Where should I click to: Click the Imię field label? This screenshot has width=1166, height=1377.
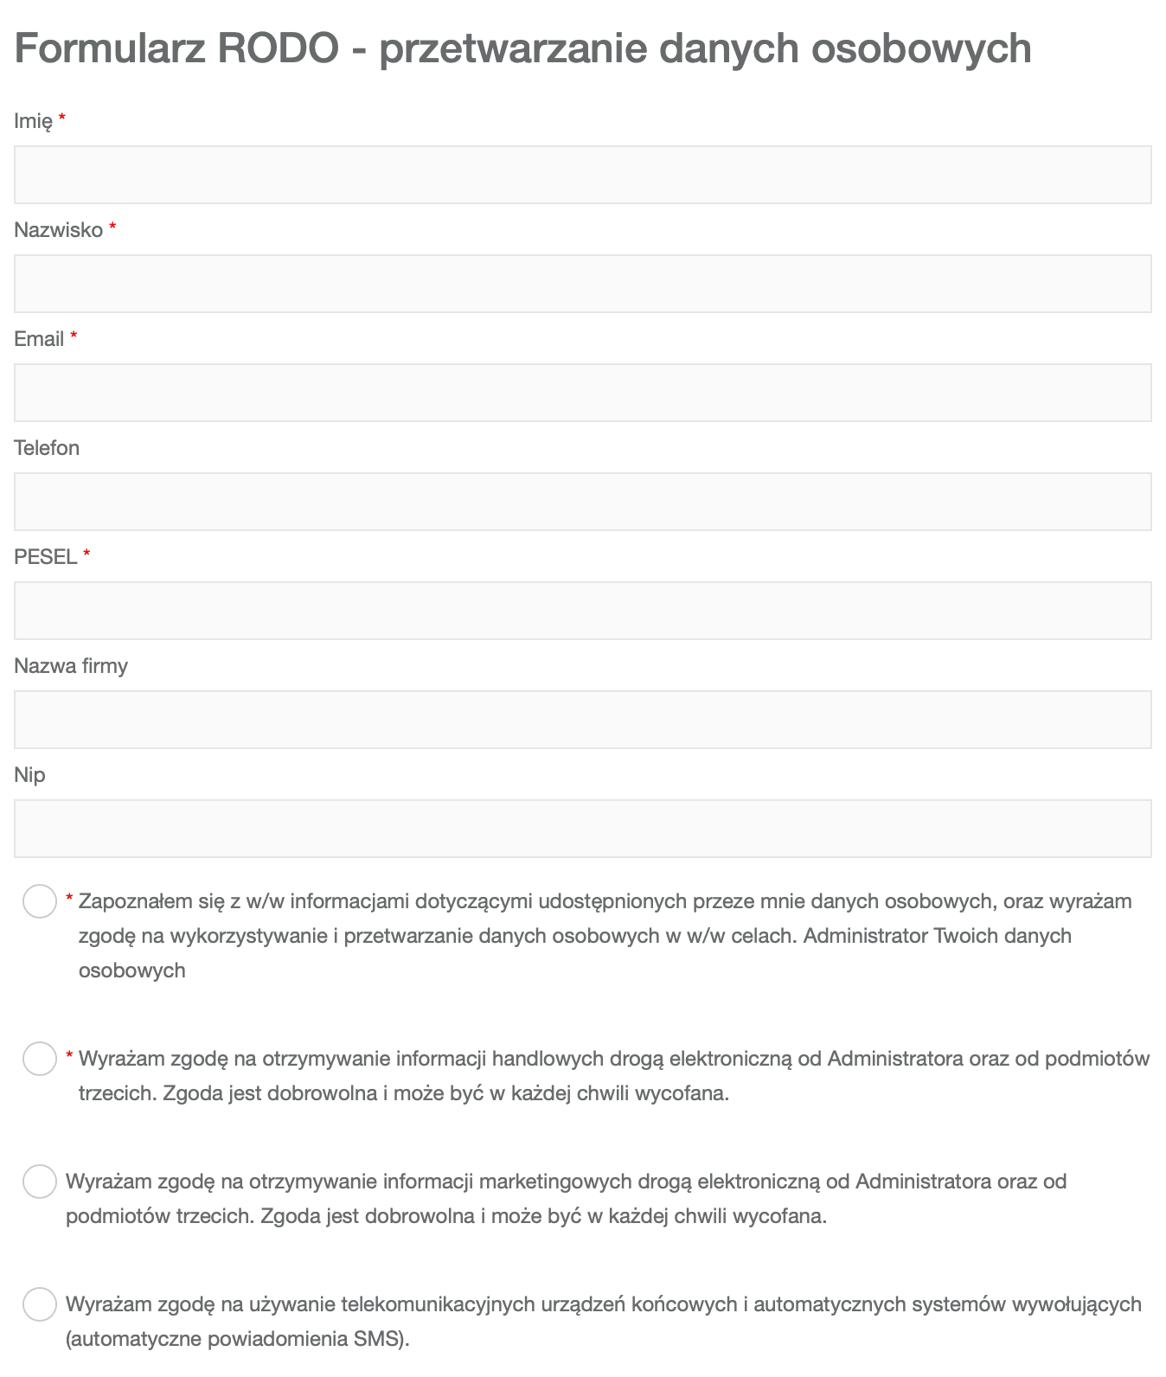point(34,122)
